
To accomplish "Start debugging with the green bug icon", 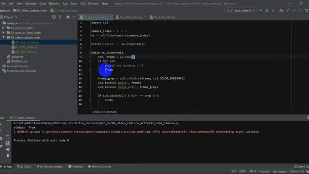I will pyautogui.click(x=267, y=10).
